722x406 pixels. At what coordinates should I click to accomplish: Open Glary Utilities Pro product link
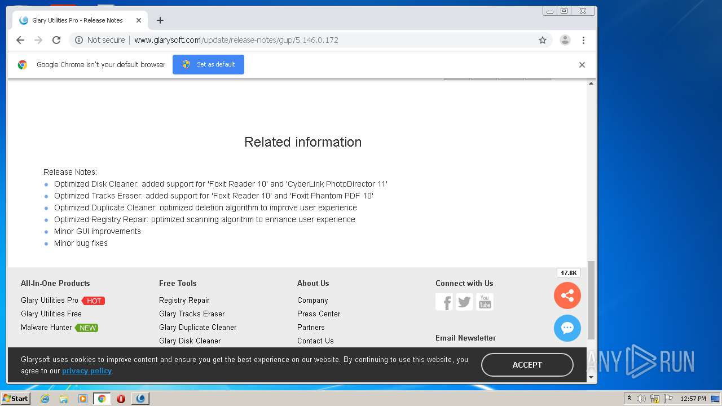click(50, 300)
